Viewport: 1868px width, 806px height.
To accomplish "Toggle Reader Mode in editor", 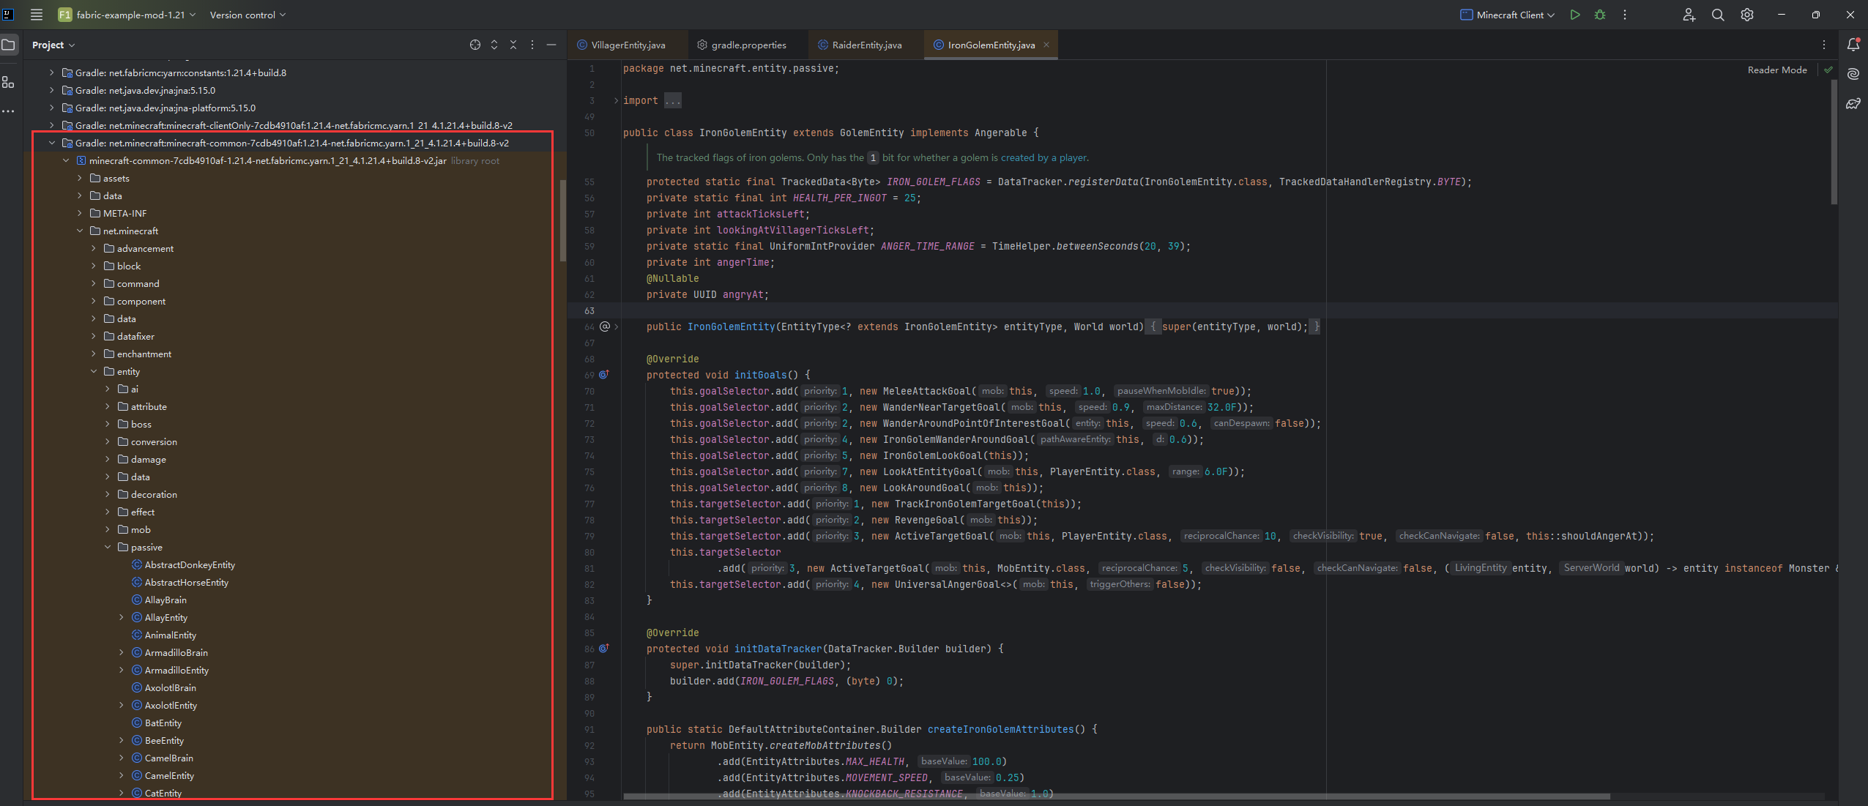I will [1776, 70].
